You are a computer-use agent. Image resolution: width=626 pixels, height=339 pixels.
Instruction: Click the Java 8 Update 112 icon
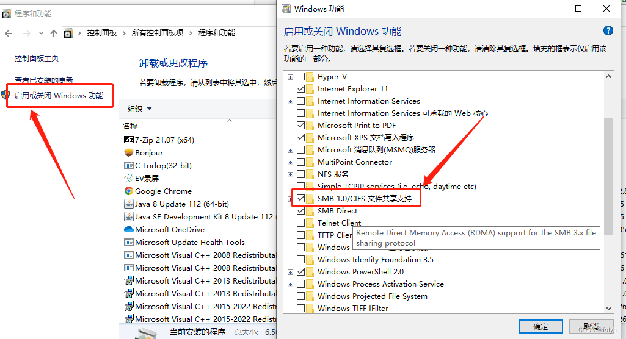click(128, 204)
